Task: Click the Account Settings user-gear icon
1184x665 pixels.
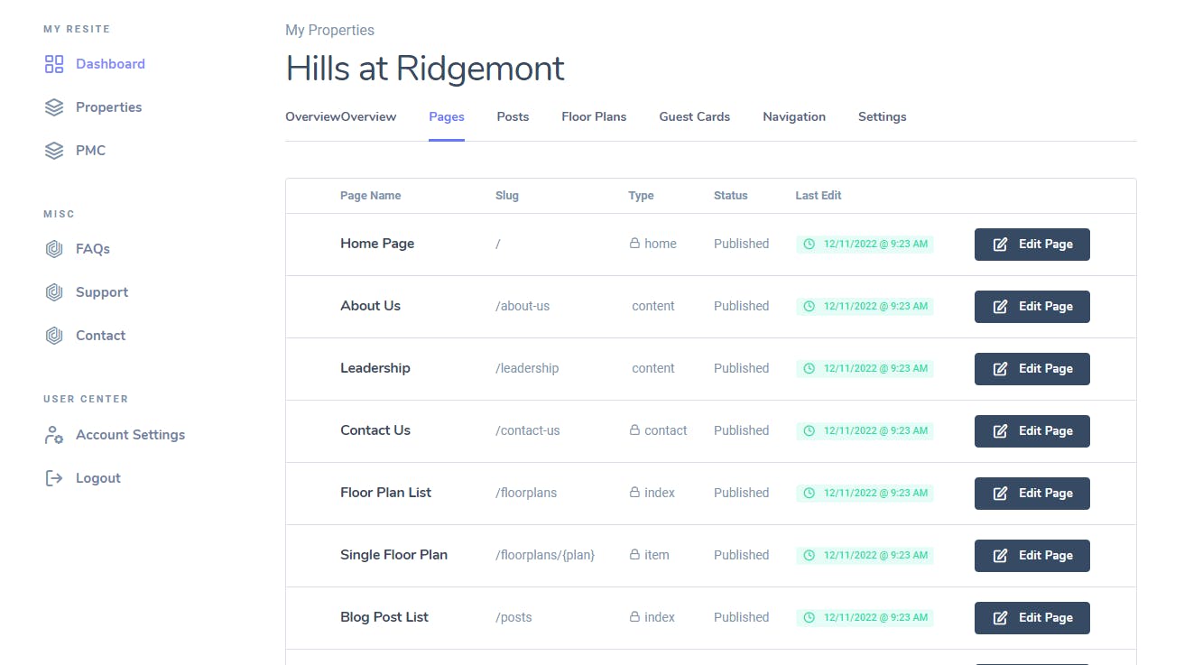Action: tap(54, 435)
